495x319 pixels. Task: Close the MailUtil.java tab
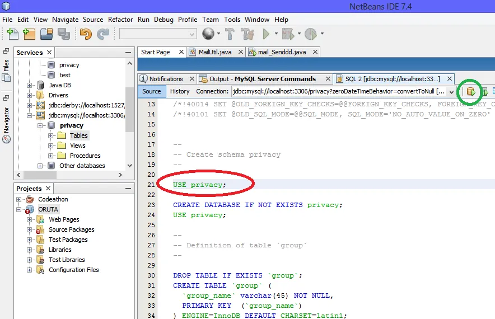tap(241, 51)
